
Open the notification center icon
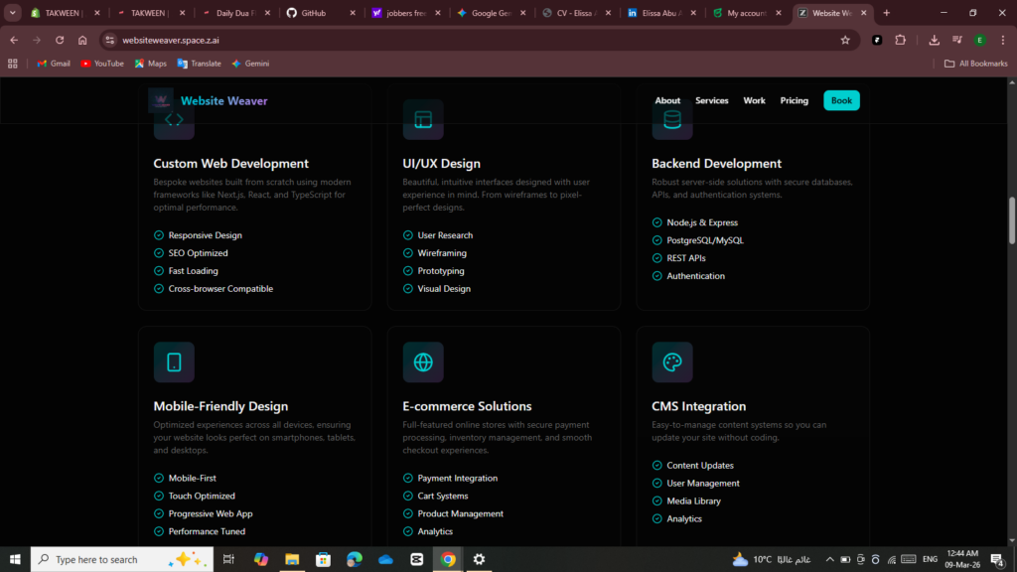click(998, 559)
